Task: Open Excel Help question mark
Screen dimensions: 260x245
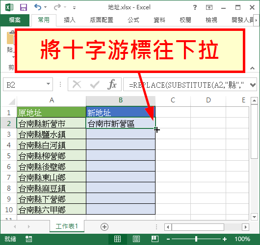Action: (195, 7)
